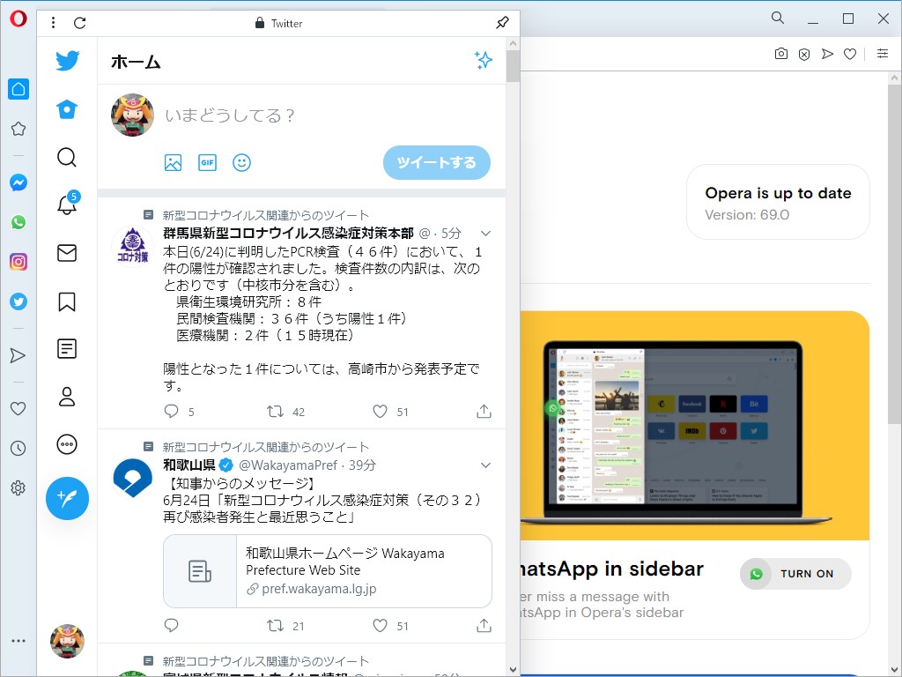Screen dimensions: 902x677
Task: Expand options on the 群馬県 tweet chevron
Action: tap(485, 233)
